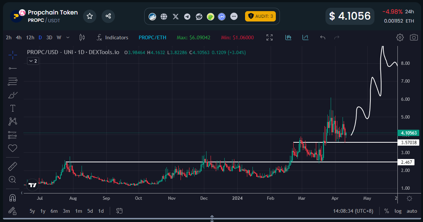Select the text annotation tool
The height and width of the screenshot is (222, 423).
coord(13,108)
